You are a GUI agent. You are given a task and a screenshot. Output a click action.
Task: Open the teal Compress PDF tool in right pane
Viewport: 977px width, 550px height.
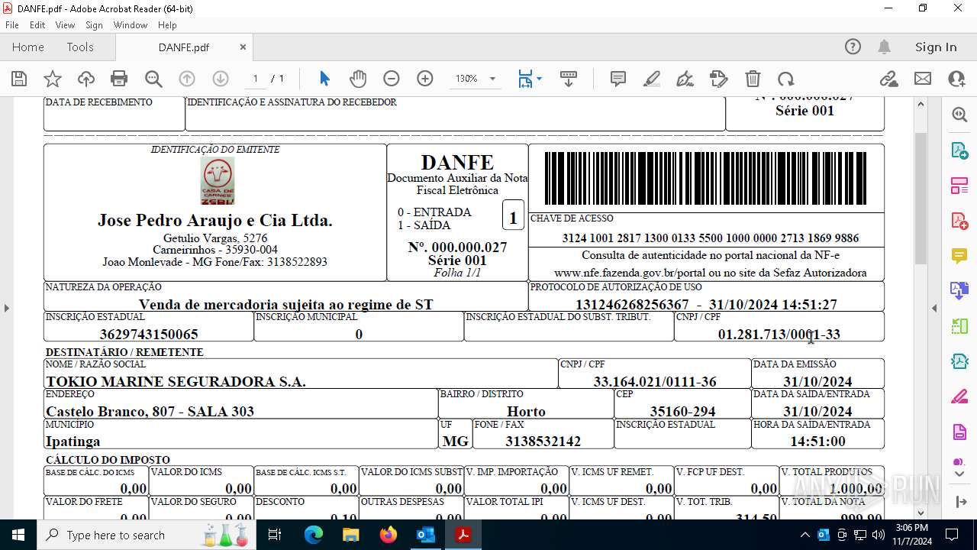959,361
